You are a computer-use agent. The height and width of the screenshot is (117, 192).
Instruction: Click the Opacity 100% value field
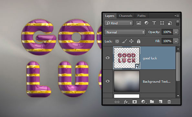[167, 32]
